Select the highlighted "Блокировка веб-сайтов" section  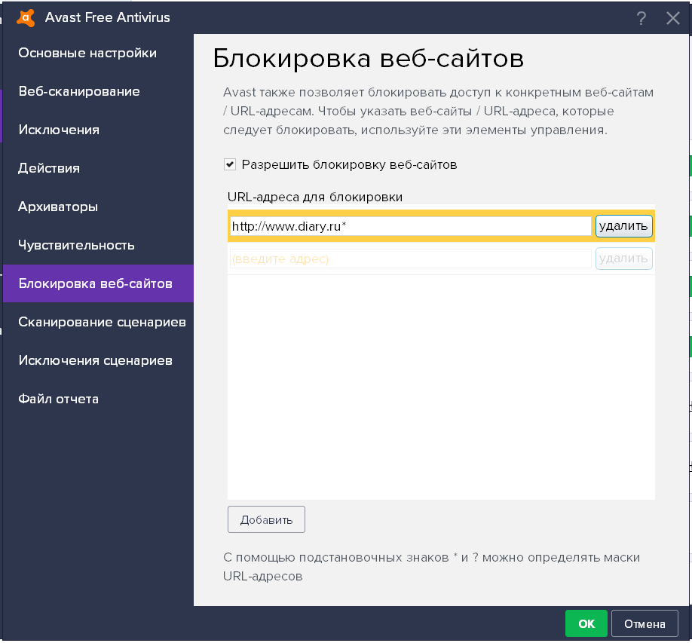pyautogui.click(x=85, y=283)
